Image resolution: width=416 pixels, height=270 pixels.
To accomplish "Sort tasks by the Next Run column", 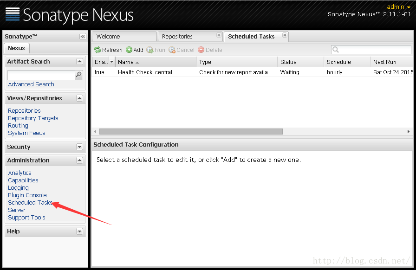I will coord(392,62).
